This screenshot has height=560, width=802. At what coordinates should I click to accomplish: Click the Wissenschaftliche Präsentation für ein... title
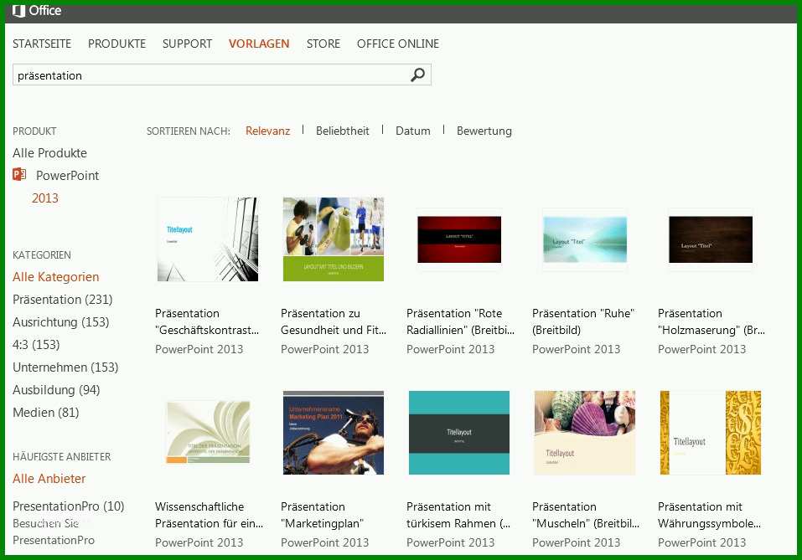point(210,515)
